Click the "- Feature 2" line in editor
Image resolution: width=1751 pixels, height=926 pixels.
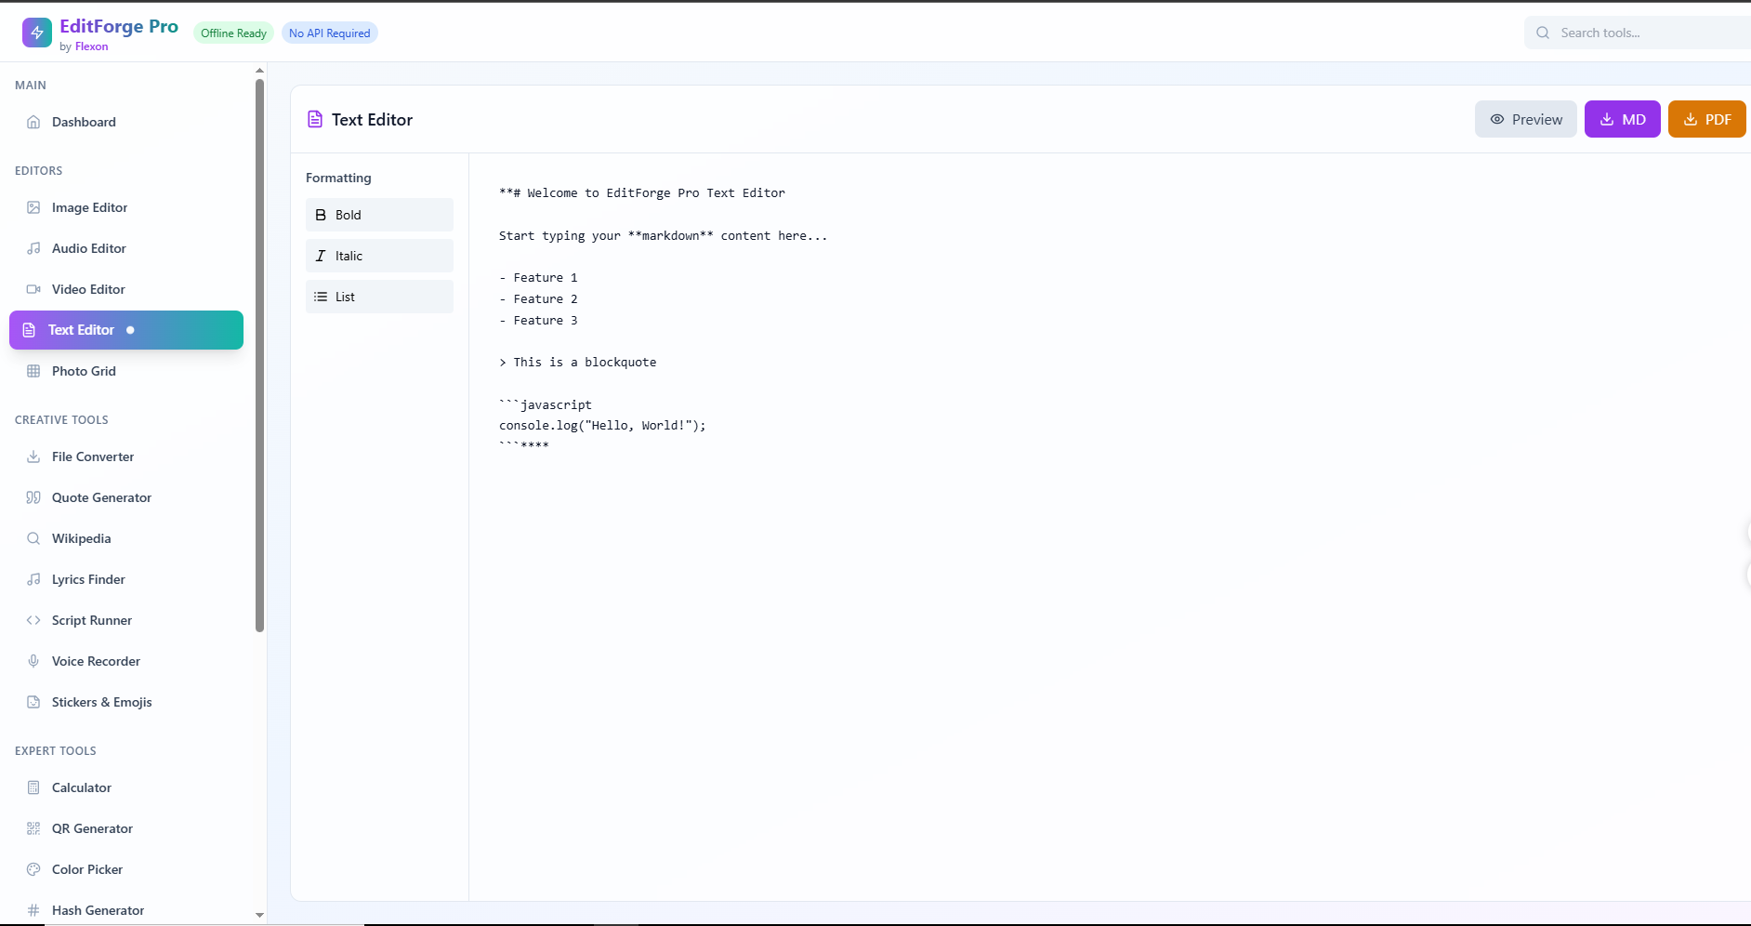[538, 299]
